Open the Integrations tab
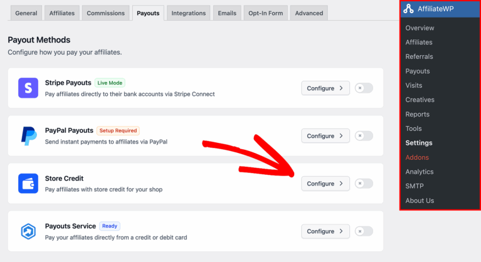This screenshot has height=262, width=481. (x=188, y=13)
